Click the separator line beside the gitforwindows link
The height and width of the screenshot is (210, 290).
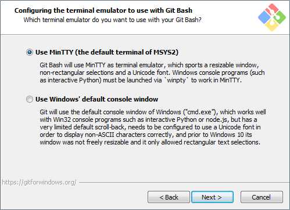click(184, 182)
